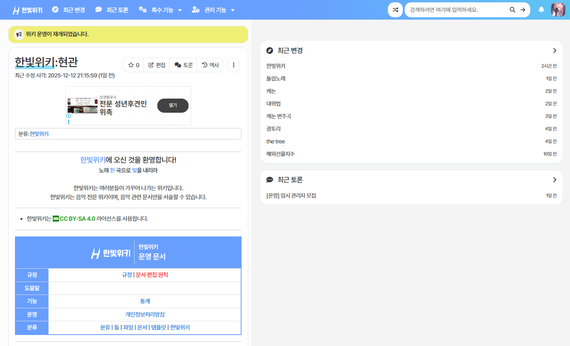Click the magnifier icon in the search bar
The image size is (570, 346).
(512, 9)
